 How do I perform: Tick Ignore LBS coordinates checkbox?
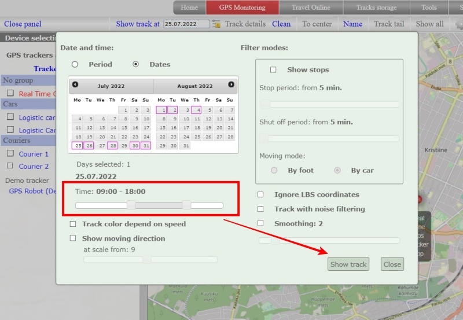260,194
